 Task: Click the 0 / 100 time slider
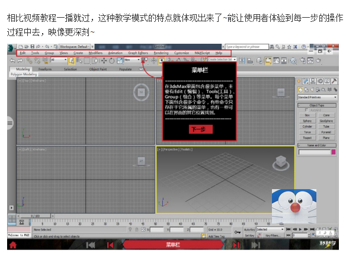36,216
